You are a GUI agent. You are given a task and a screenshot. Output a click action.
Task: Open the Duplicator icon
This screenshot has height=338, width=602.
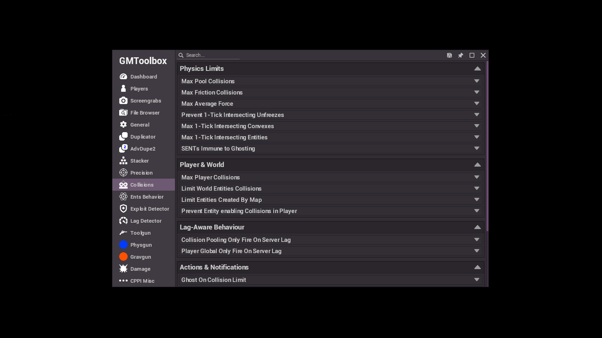point(123,137)
